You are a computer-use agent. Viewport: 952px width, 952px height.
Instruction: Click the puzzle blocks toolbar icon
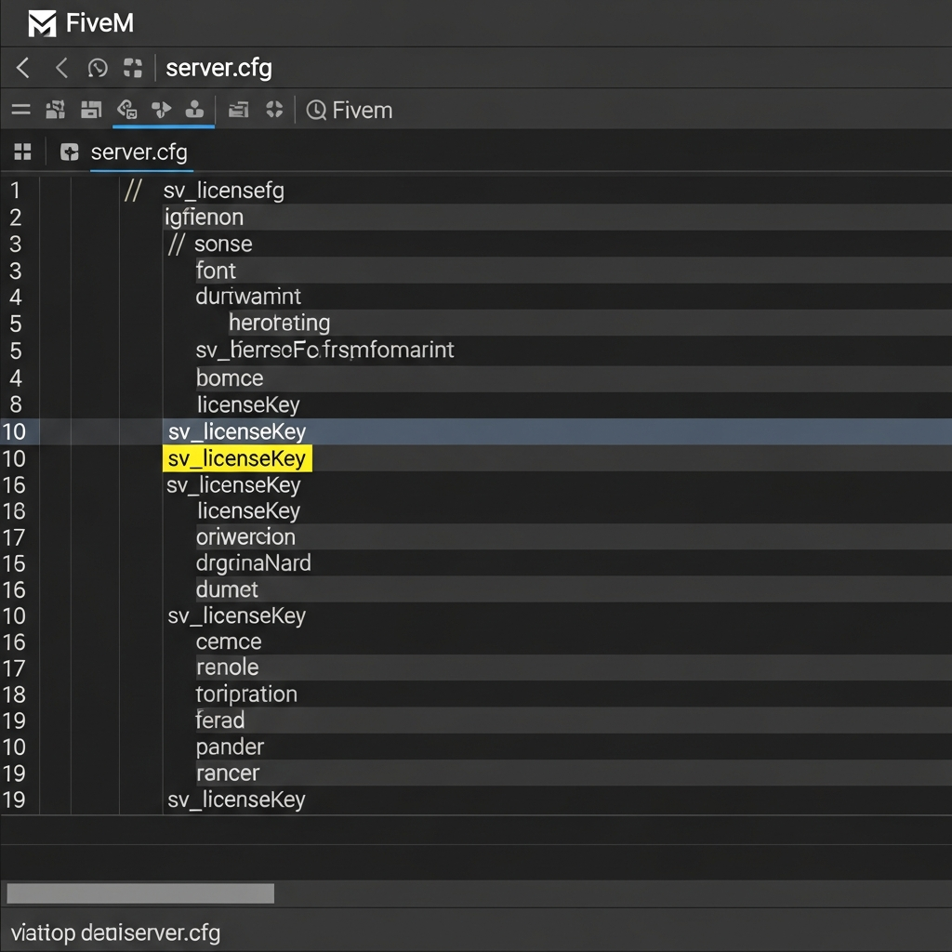55,110
